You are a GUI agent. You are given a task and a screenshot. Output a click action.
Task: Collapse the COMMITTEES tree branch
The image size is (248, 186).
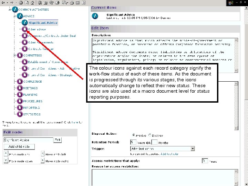pos(14,55)
